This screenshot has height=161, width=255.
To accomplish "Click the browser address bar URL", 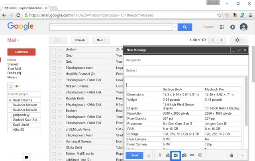I will [x=91, y=15].
